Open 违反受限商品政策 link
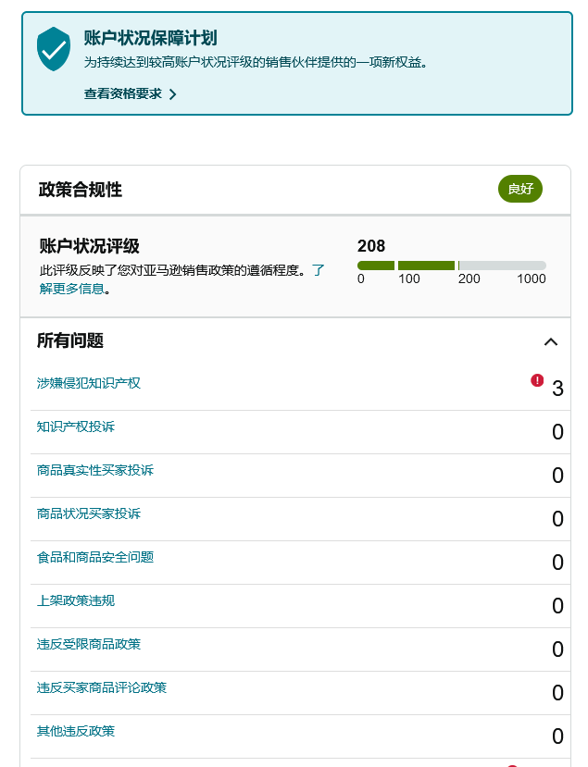588x767 pixels. pyautogui.click(x=89, y=644)
